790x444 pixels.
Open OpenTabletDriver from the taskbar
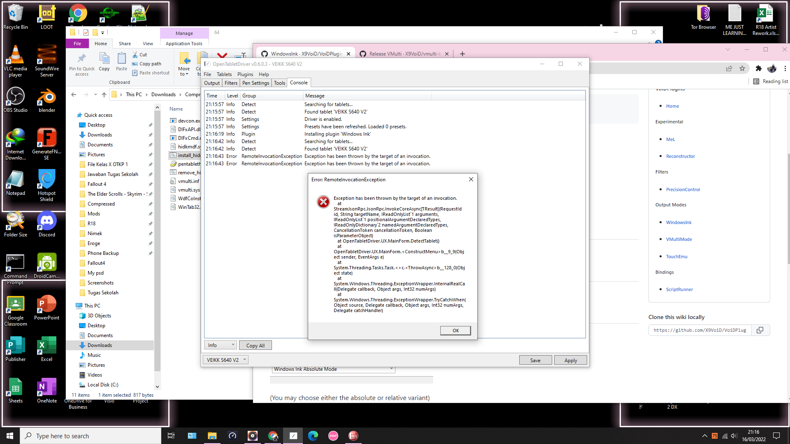click(x=293, y=435)
